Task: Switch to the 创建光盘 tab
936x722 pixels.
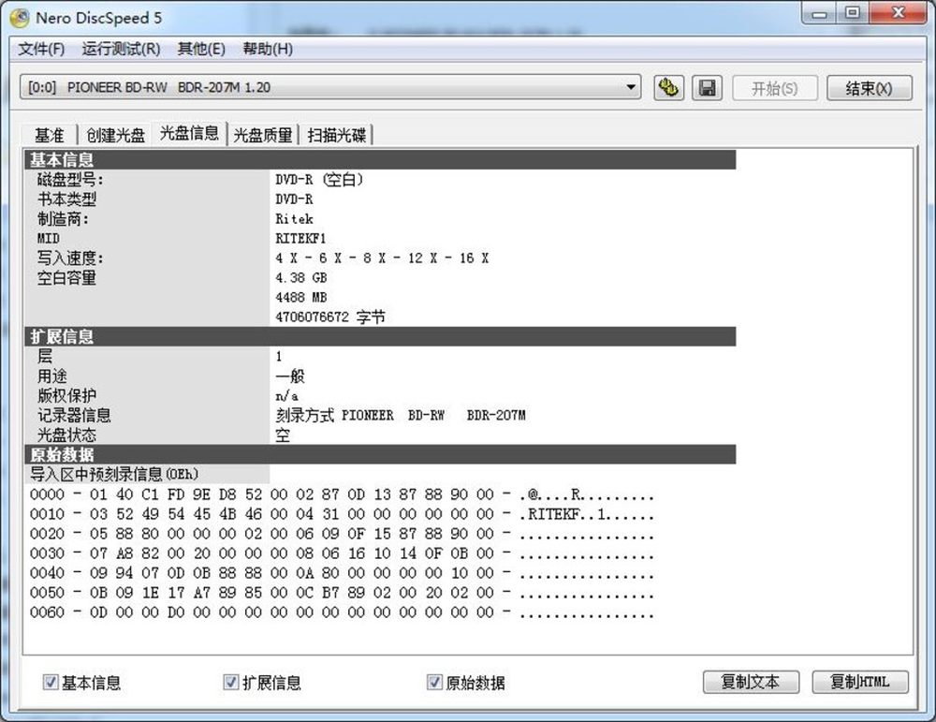Action: (115, 135)
